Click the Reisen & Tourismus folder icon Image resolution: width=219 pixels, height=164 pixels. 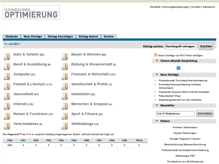(7, 116)
